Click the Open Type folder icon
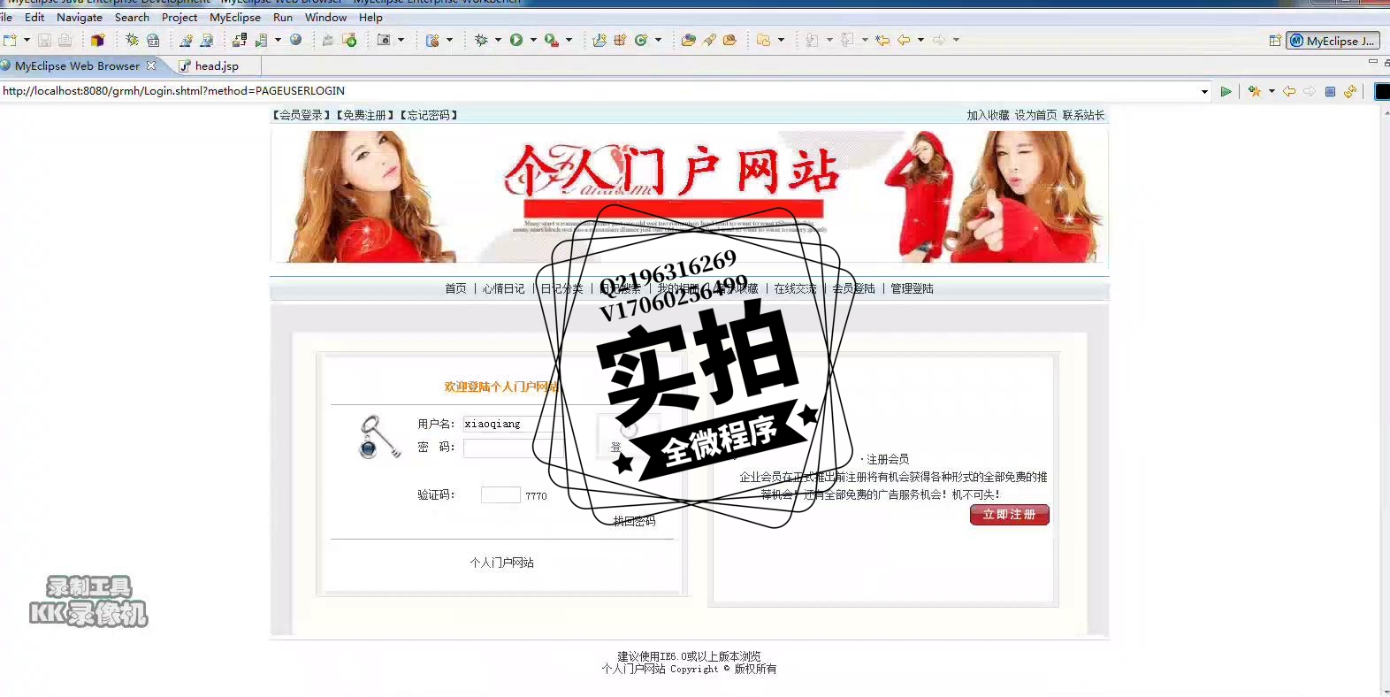 point(688,40)
